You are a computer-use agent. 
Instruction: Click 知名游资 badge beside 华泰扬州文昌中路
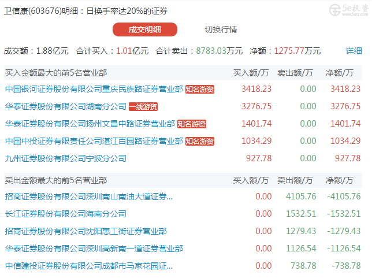[192, 124]
